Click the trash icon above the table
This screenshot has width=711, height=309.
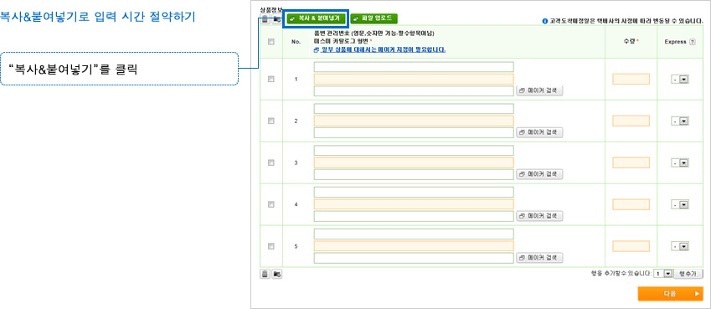point(265,19)
